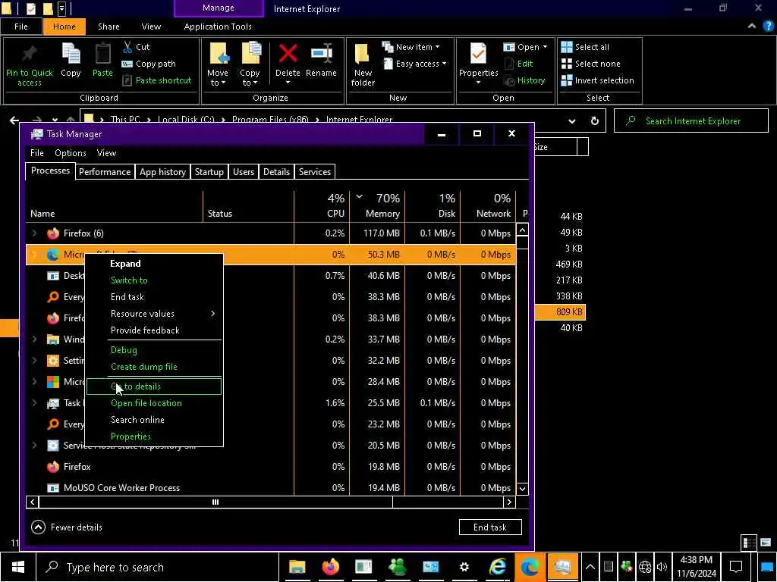Click the End task button
Viewport: 777px width, 582px height.
pyautogui.click(x=490, y=527)
